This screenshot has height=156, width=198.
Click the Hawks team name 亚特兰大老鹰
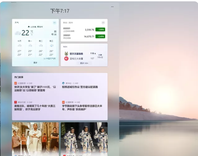(76, 59)
